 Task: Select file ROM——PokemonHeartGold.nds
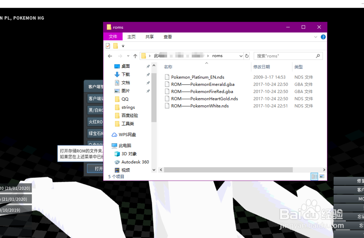(205, 99)
